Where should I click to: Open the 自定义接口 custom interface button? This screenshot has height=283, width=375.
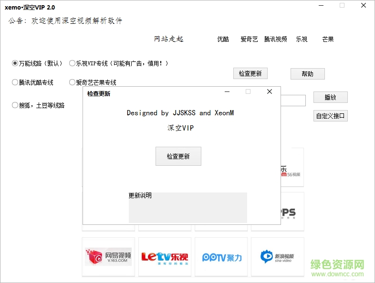click(x=331, y=116)
